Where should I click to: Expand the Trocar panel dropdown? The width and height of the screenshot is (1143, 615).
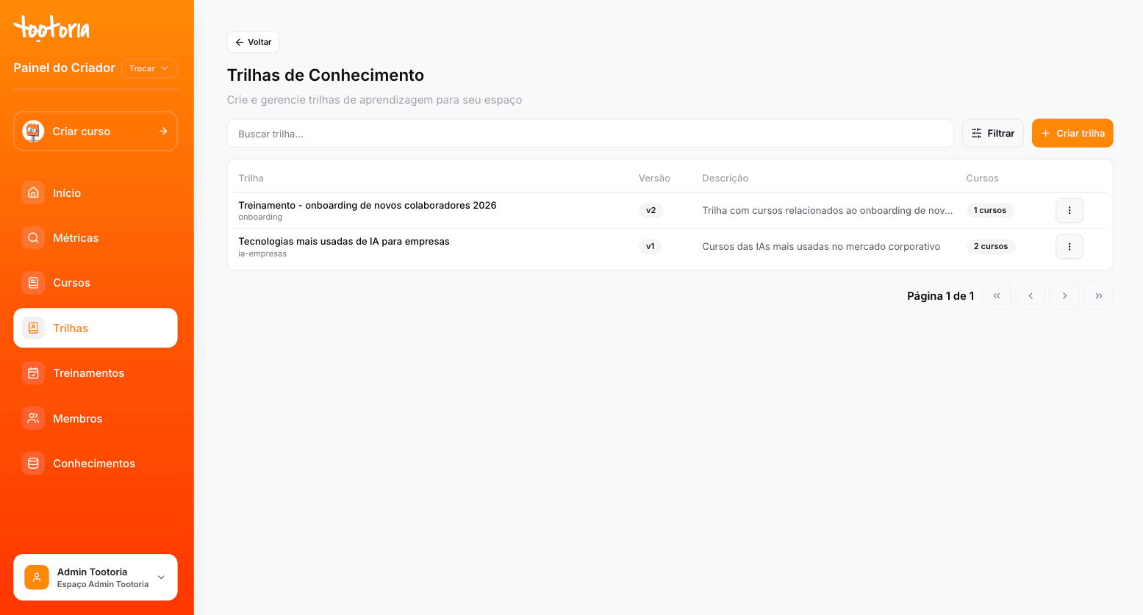[149, 68]
